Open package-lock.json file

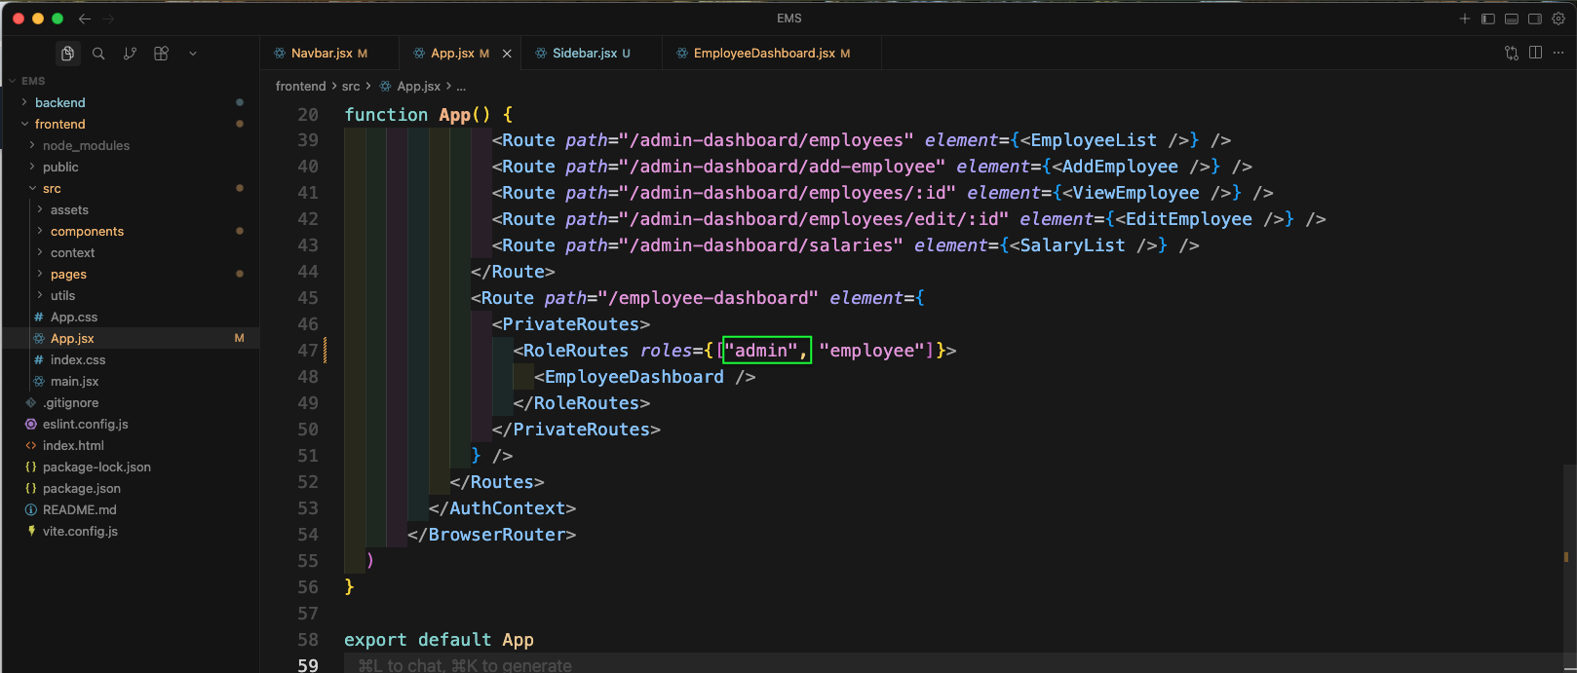click(130, 467)
